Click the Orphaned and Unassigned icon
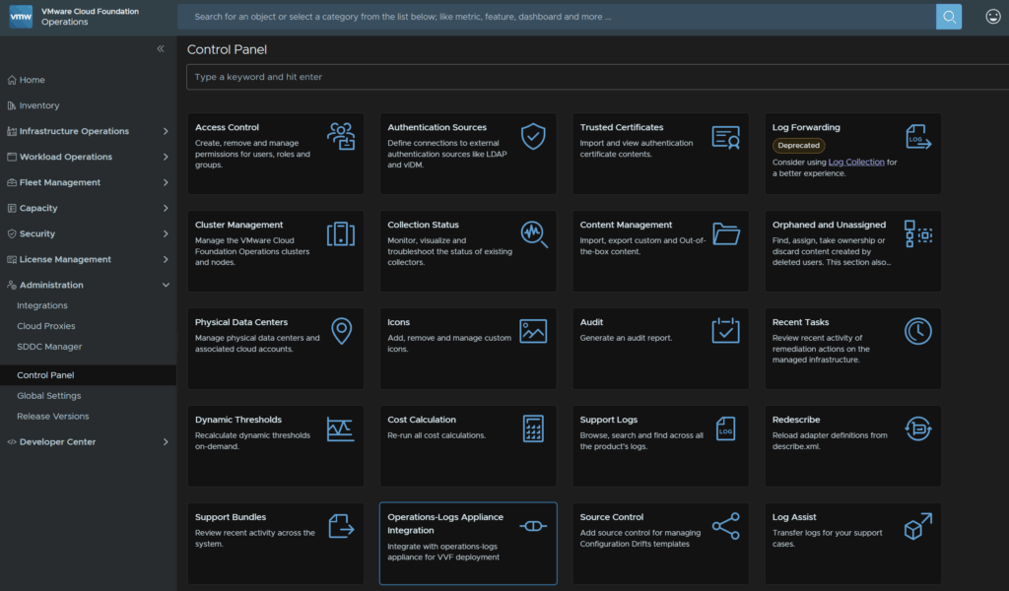The image size is (1009, 591). pyautogui.click(x=918, y=234)
